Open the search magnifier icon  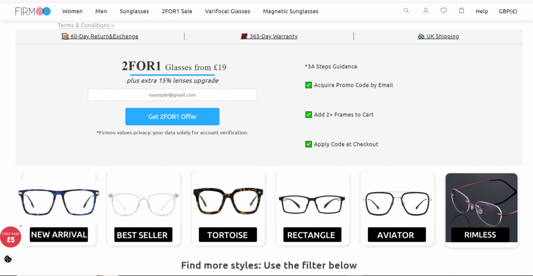coord(406,10)
